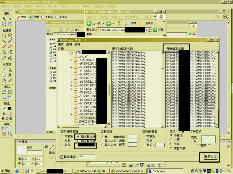Screen dimensions: 233x174
Task: Activate the Rectangle vector tool
Action: (x=4, y=75)
